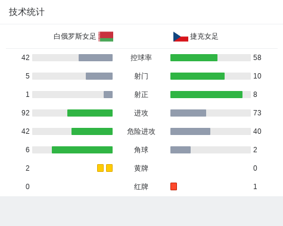Image resolution: width=283 pixels, height=226 pixels.
Task: Click the first yellow card icon
Action: pos(100,168)
